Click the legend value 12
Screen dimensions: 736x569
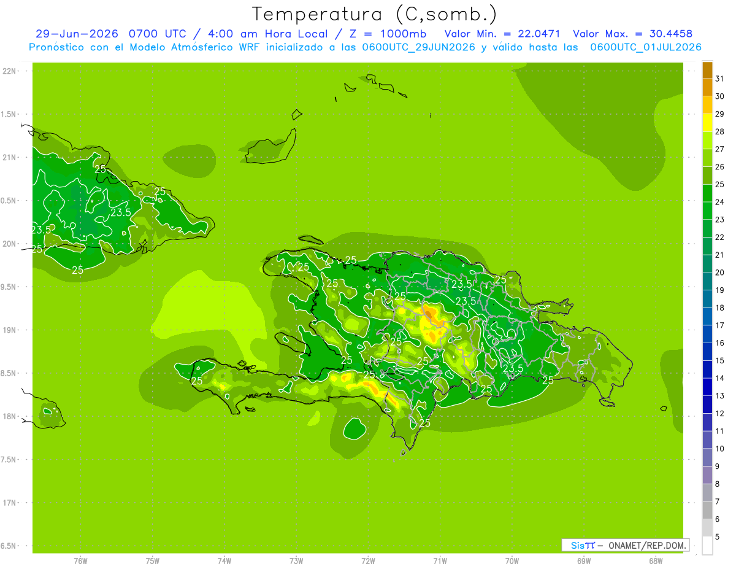tap(720, 413)
